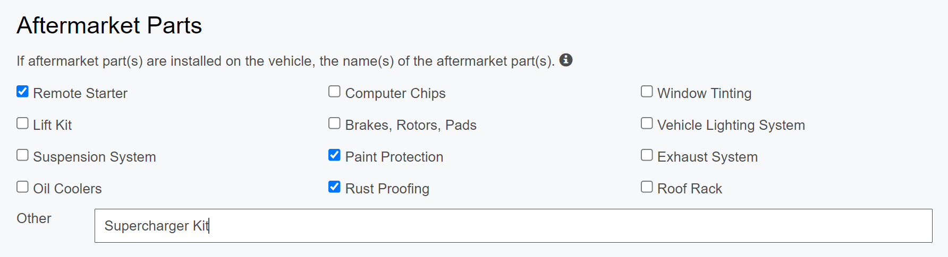
Task: Click the info icon beside aftermarket description
Action: tap(566, 60)
